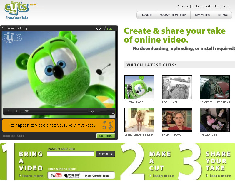
Task: Adjust the volume wedge slider
Action: [105, 111]
